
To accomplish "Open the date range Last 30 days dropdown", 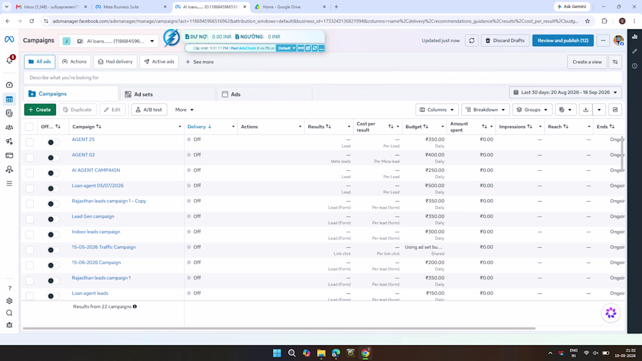I will click(x=566, y=93).
